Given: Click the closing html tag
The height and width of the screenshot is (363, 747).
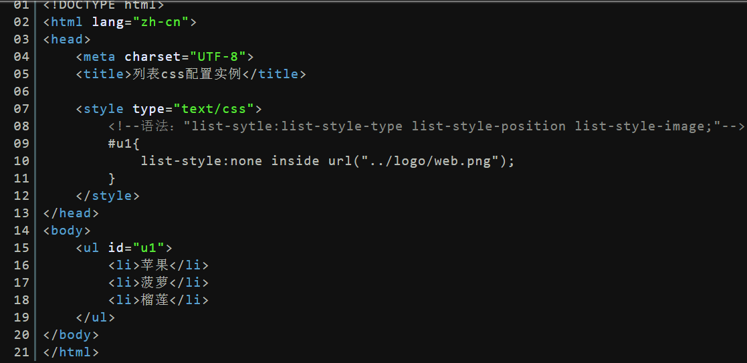Looking at the screenshot, I should 71,352.
